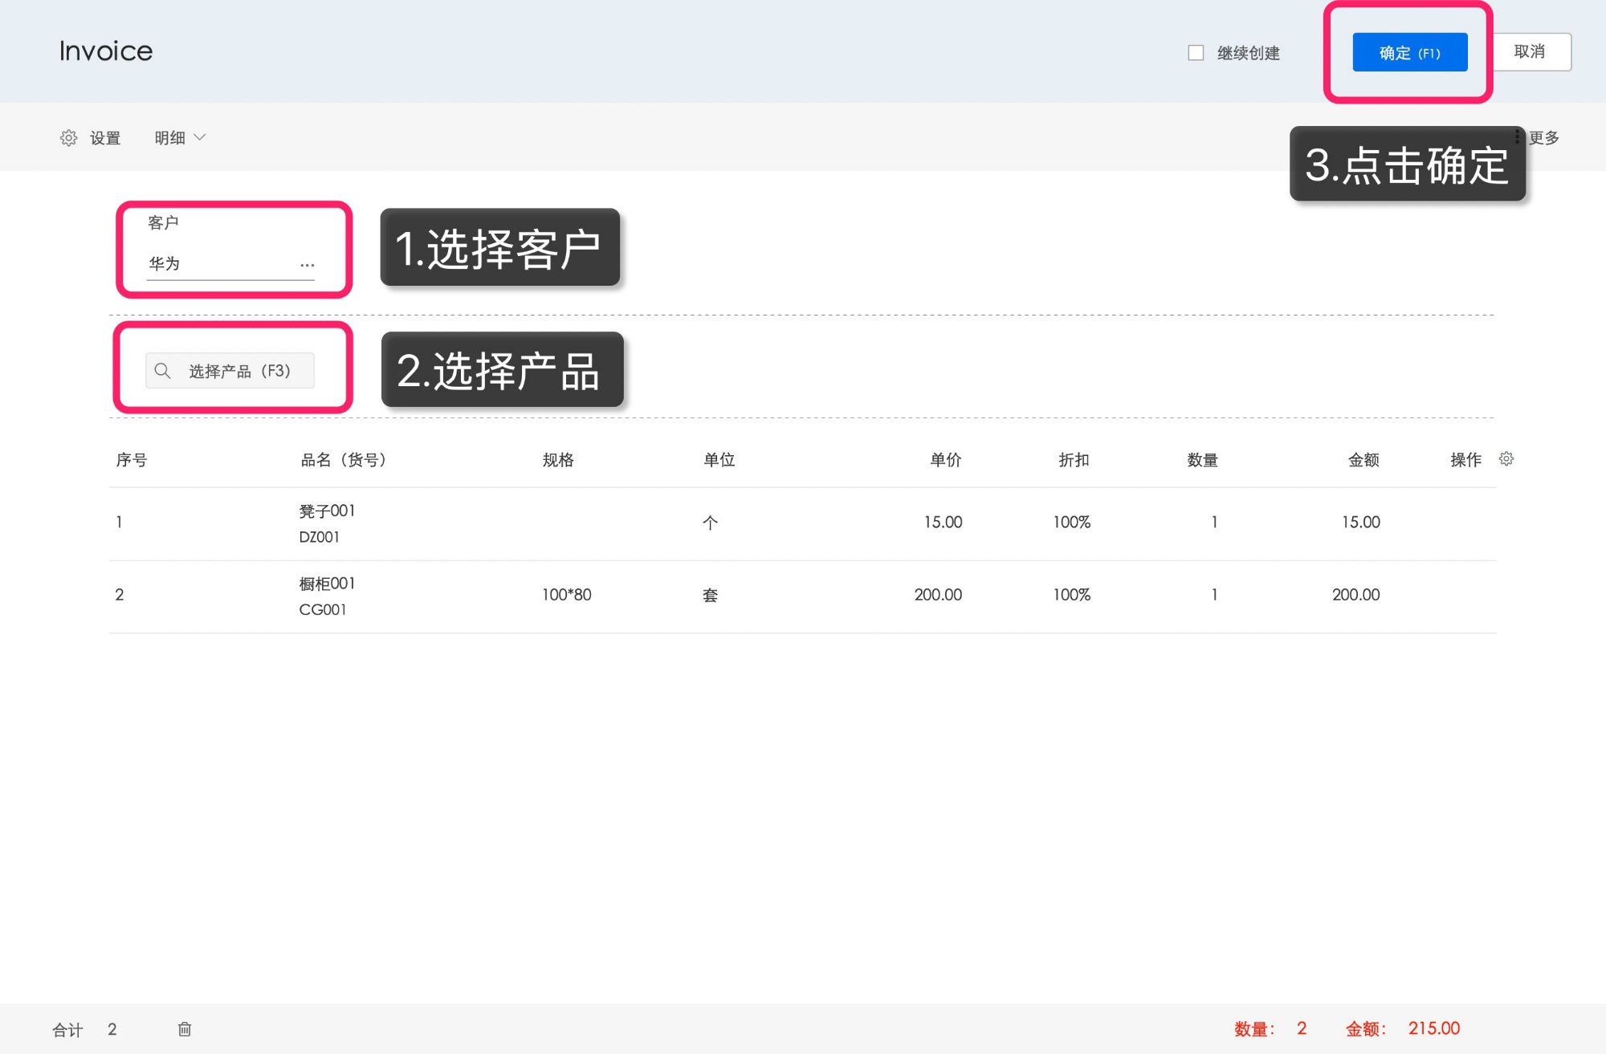
Task: Click the quantity cell for 橱柜001
Action: tap(1214, 595)
